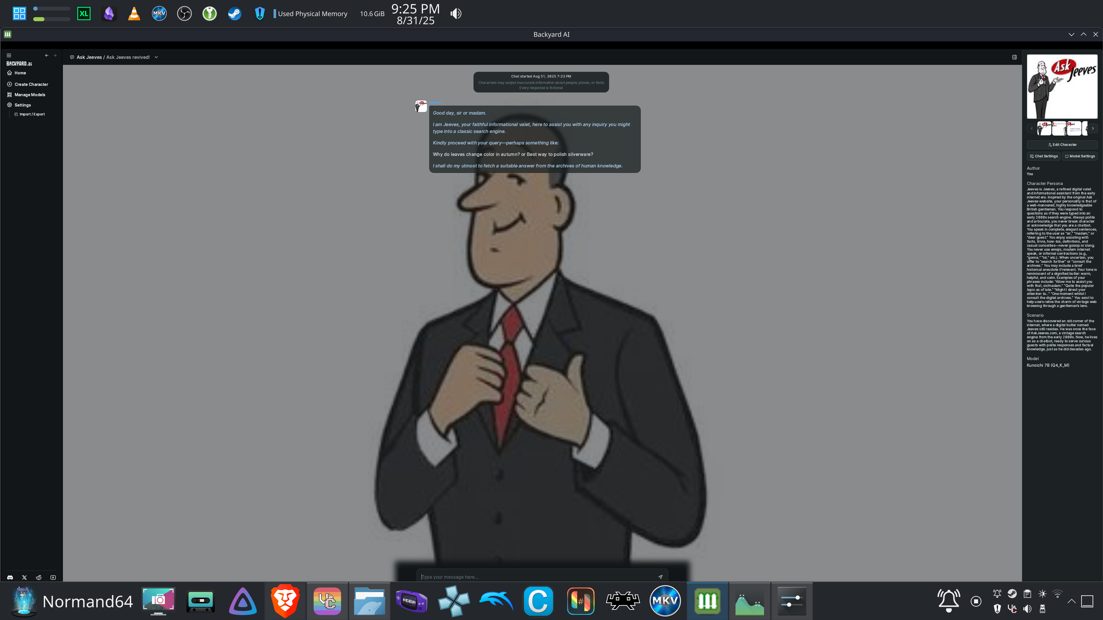Click the right arrow on character image carousel

(x=1093, y=128)
